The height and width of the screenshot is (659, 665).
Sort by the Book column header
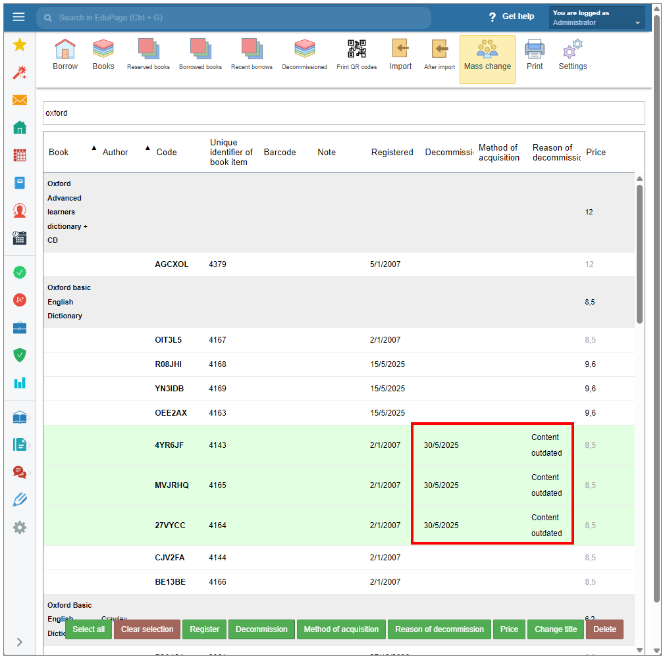tap(59, 153)
